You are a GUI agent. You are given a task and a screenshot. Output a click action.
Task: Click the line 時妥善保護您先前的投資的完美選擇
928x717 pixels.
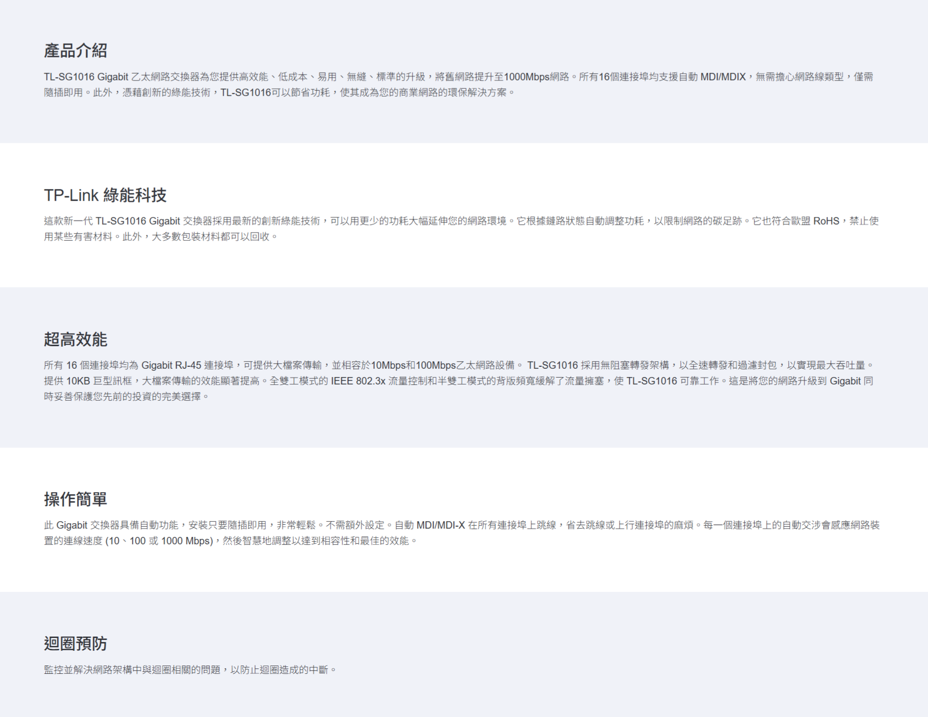click(x=126, y=397)
